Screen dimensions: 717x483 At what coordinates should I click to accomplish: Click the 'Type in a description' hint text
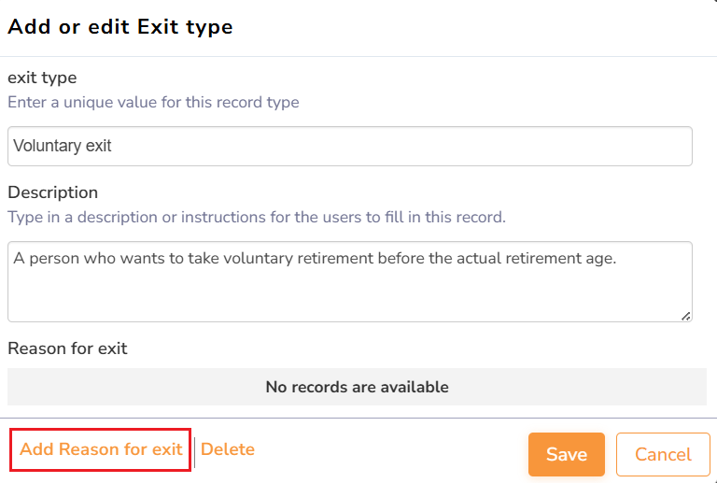(256, 217)
